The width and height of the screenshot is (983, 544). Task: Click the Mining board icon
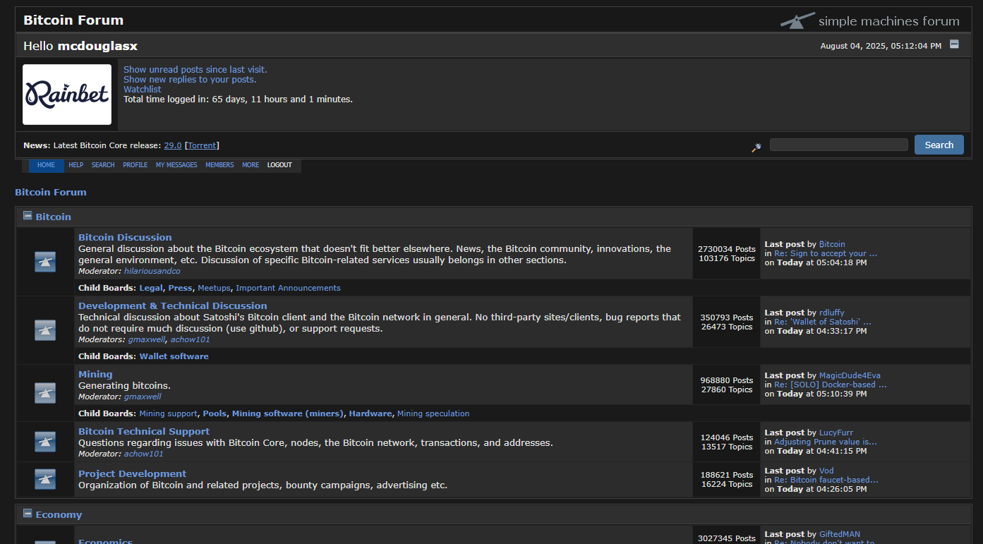click(x=45, y=393)
